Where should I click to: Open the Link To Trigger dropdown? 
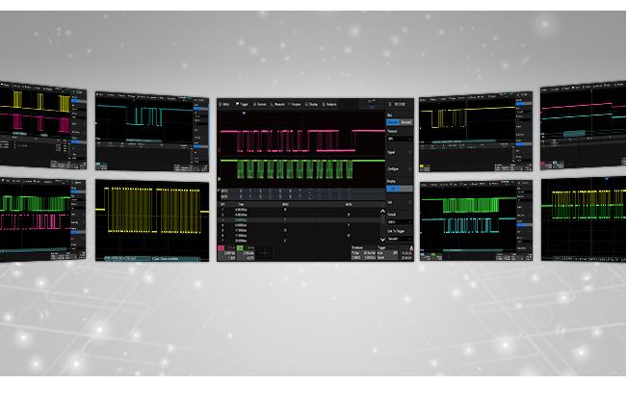398,237
